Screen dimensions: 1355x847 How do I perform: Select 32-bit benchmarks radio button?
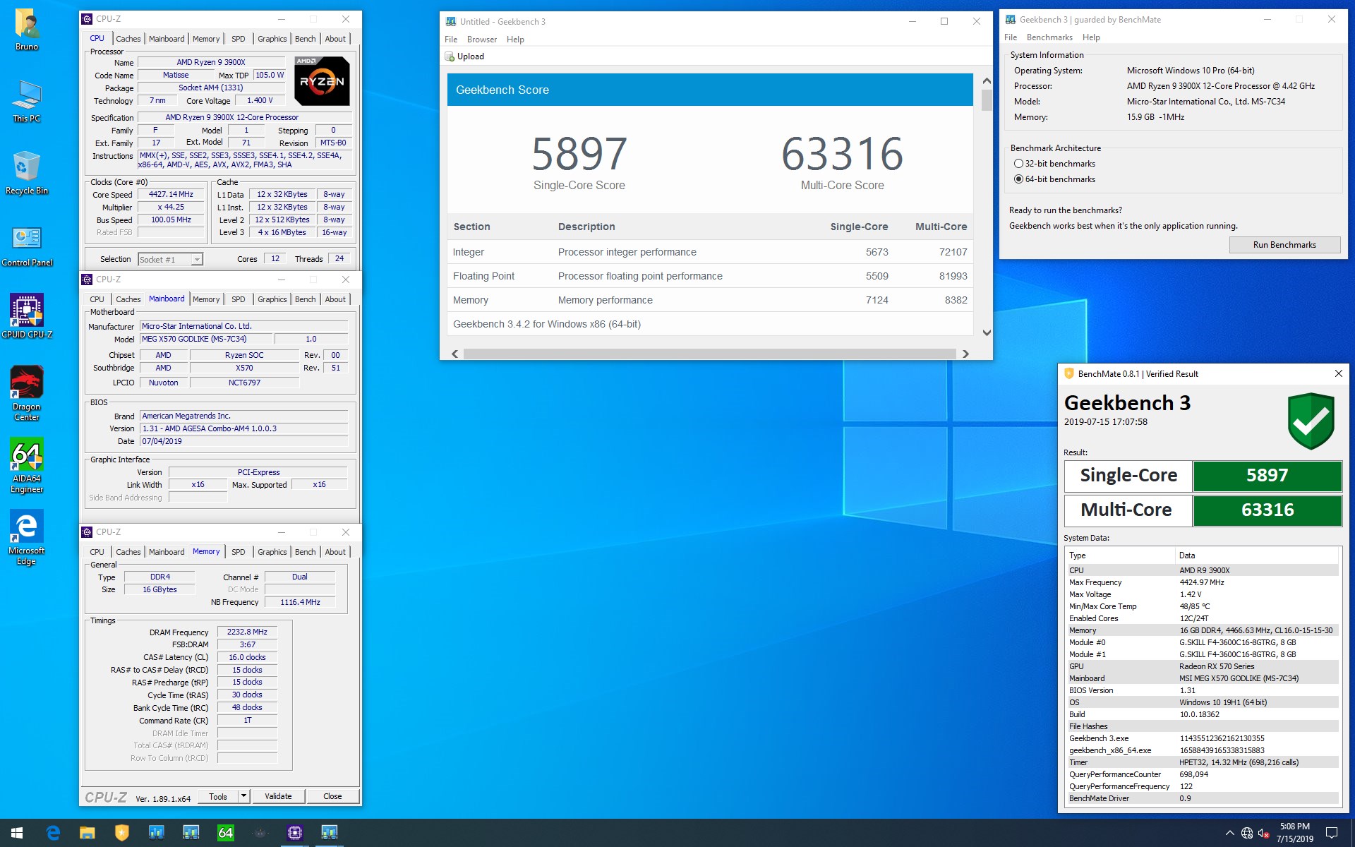[1018, 164]
